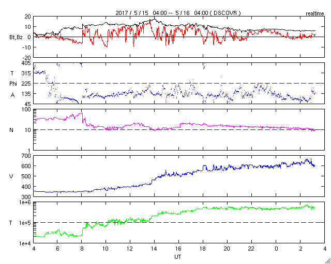The image size is (331, 264).
Task: Click the "700" tick on the V axis
Action: [x=27, y=156]
